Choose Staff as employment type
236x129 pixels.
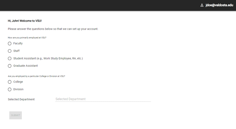pyautogui.click(x=10, y=51)
